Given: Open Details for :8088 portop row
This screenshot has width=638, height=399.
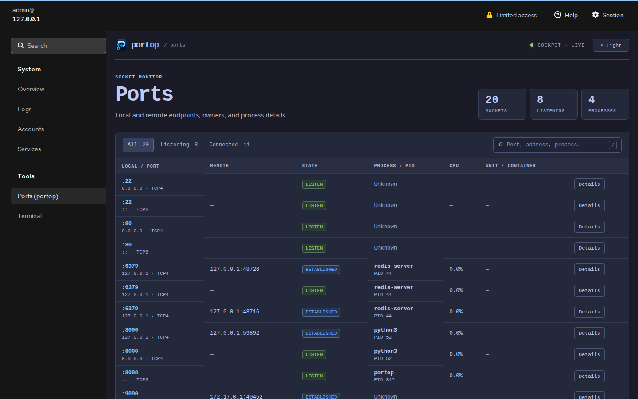Looking at the screenshot, I should pos(589,376).
